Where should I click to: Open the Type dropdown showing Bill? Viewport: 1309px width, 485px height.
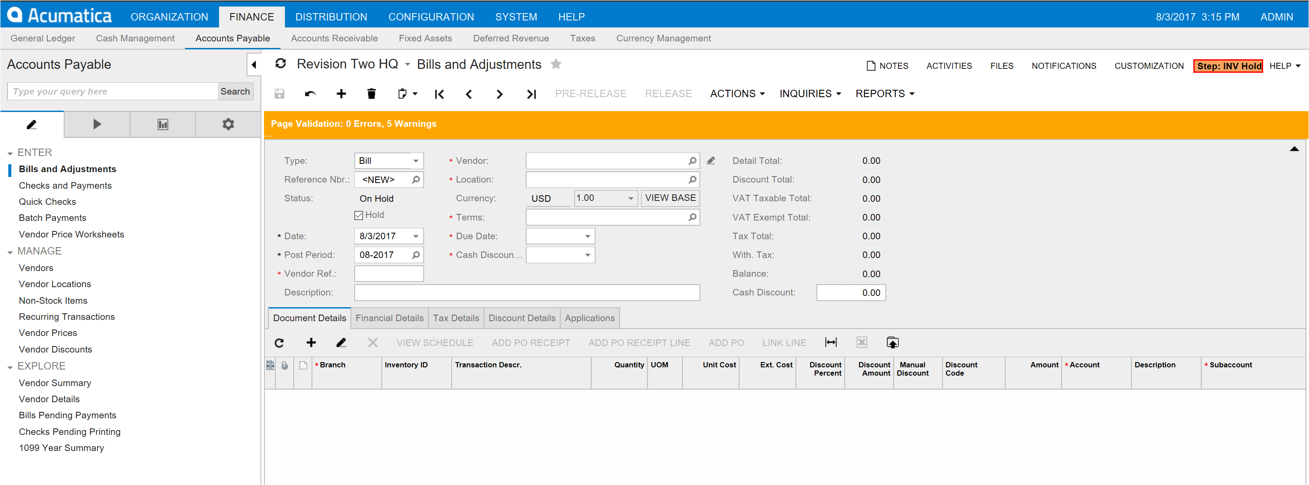click(416, 161)
